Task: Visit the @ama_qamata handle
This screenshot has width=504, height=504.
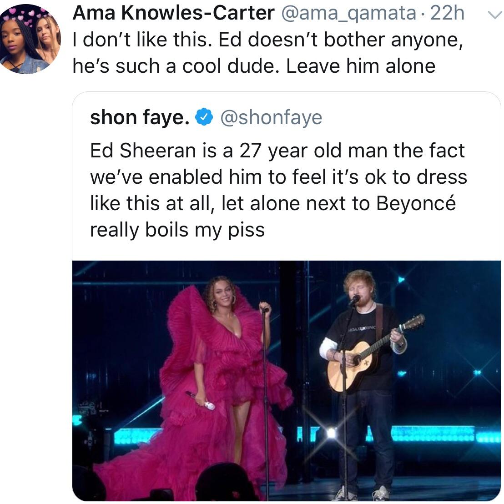Action: click(x=349, y=14)
